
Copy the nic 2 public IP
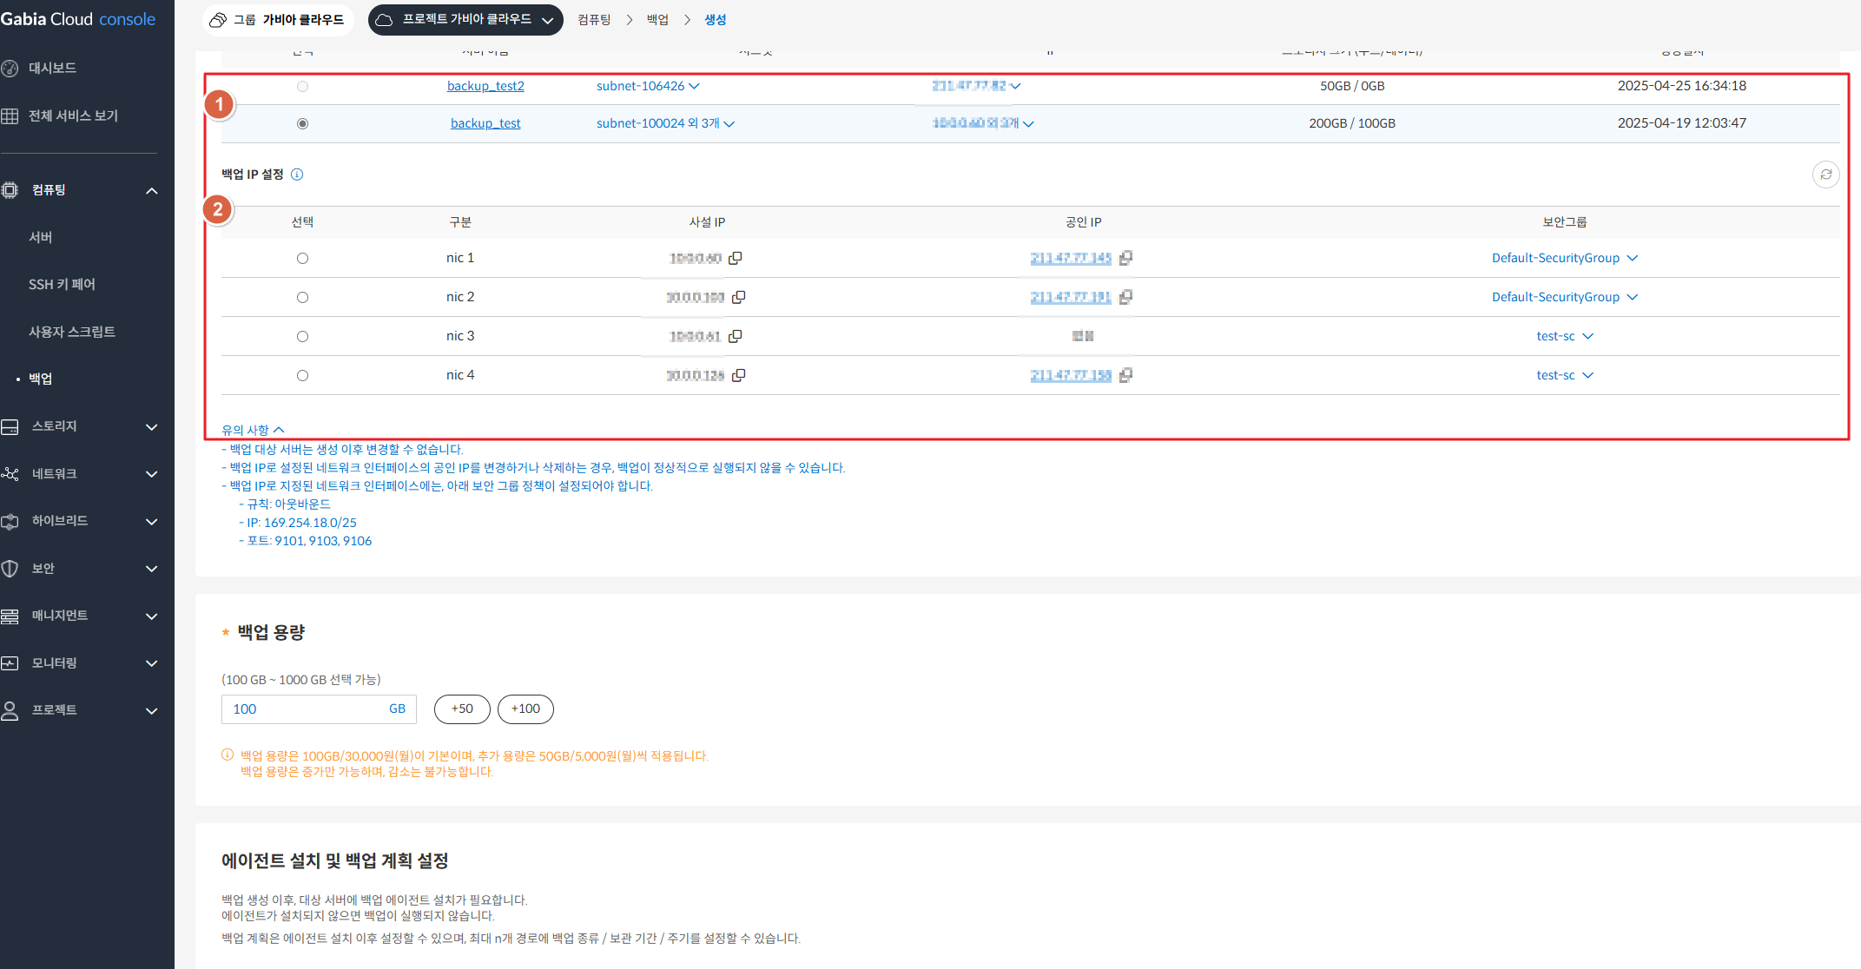pyautogui.click(x=1125, y=297)
